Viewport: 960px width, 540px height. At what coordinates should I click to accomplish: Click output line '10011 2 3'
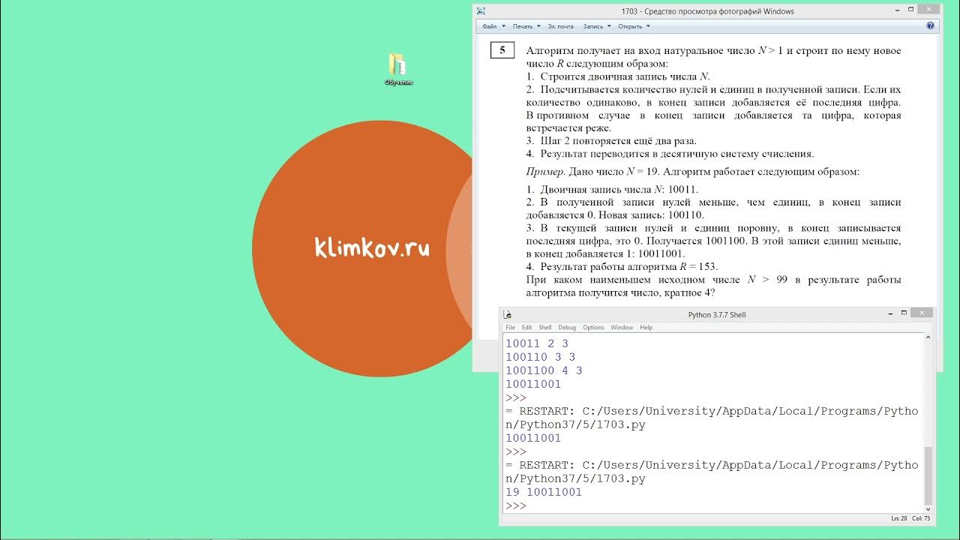click(x=537, y=343)
